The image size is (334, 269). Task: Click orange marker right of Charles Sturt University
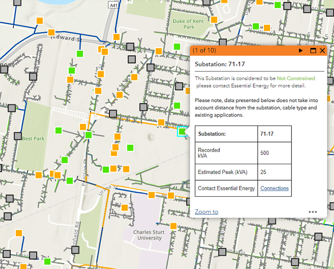click(174, 226)
